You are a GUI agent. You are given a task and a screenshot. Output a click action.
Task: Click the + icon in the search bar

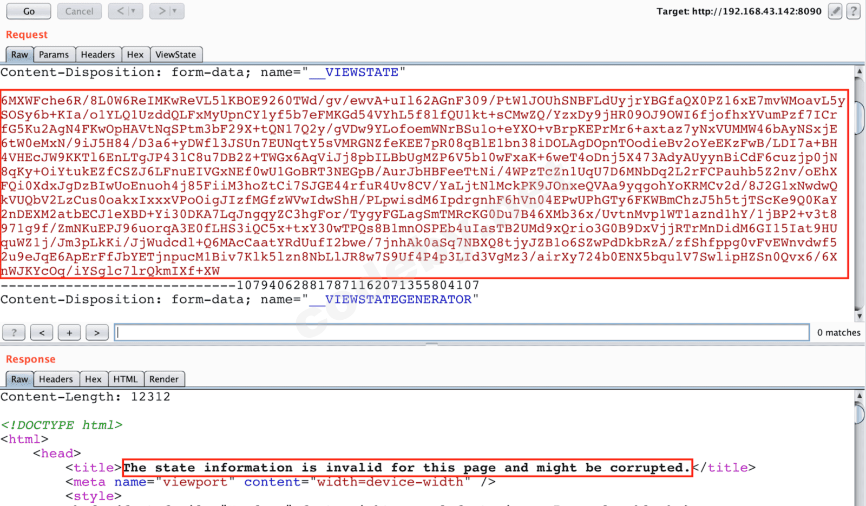(x=69, y=332)
